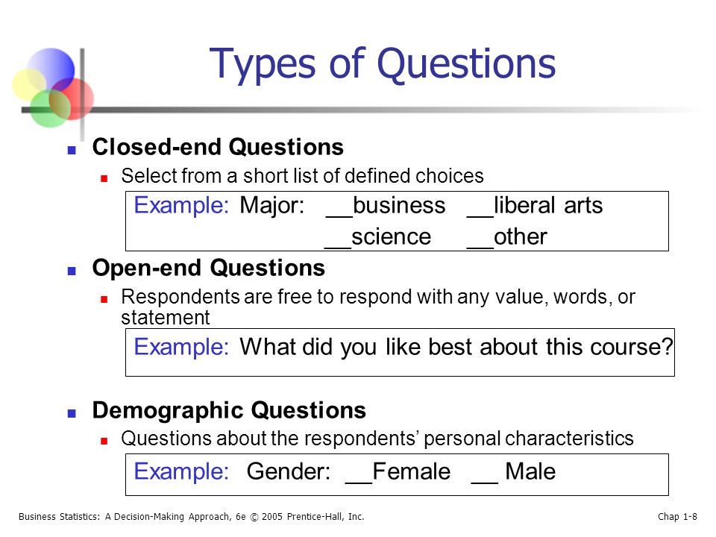Screen dimensions: 716x537
Task: Click the green circle in logo
Action: pos(50,108)
